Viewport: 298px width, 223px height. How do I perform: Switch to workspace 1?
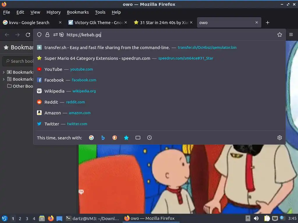click(13, 219)
